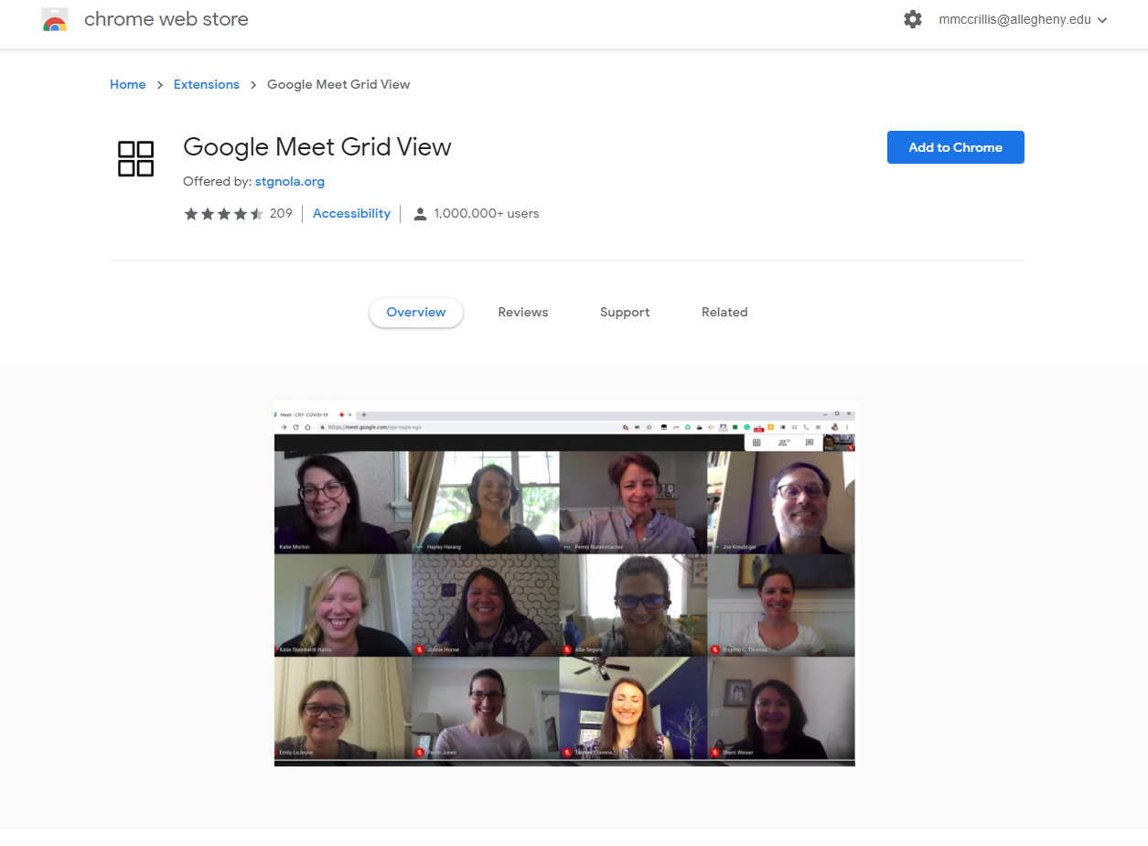The image size is (1148, 846).
Task: Click the Chrome Web Store rainbow logo
Action: pyautogui.click(x=55, y=20)
